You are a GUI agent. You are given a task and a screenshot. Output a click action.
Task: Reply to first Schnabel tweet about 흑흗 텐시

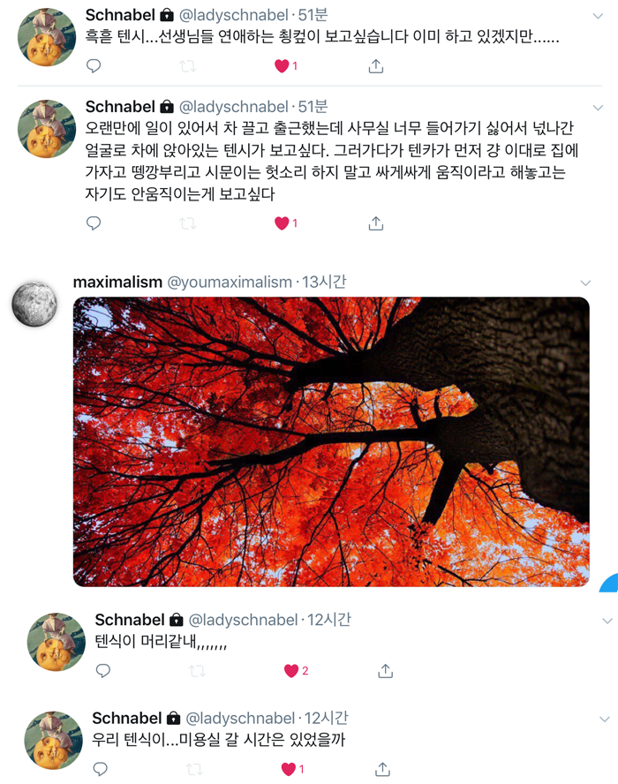coord(94,66)
